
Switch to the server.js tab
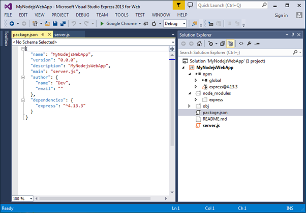coord(63,34)
